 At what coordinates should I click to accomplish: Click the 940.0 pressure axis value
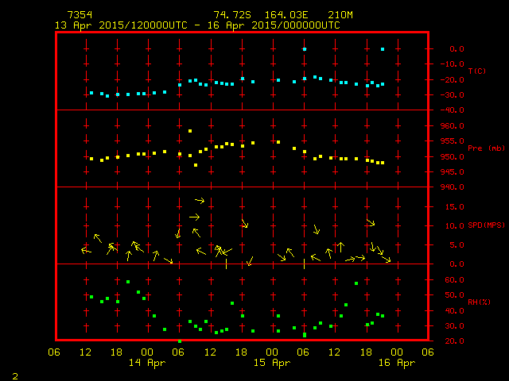[450, 187]
